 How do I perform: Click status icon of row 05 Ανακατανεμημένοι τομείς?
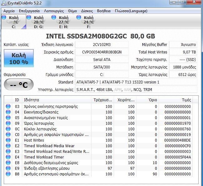click(8, 118)
